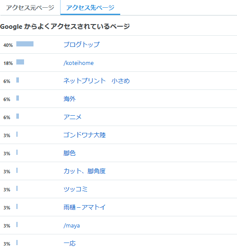The image size is (237, 252).
Task: Click the Google からよくアクセスされているページ heading
Action: [65, 26]
